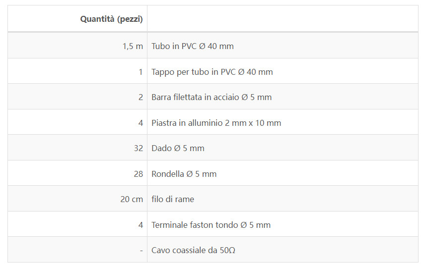Click the Dado Ø 5 mm cell
This screenshot has height=264, width=422.
282,148
